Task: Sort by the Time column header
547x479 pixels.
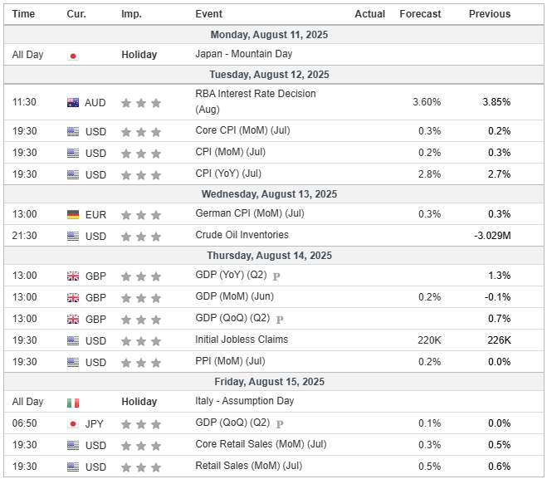Action: pyautogui.click(x=23, y=14)
